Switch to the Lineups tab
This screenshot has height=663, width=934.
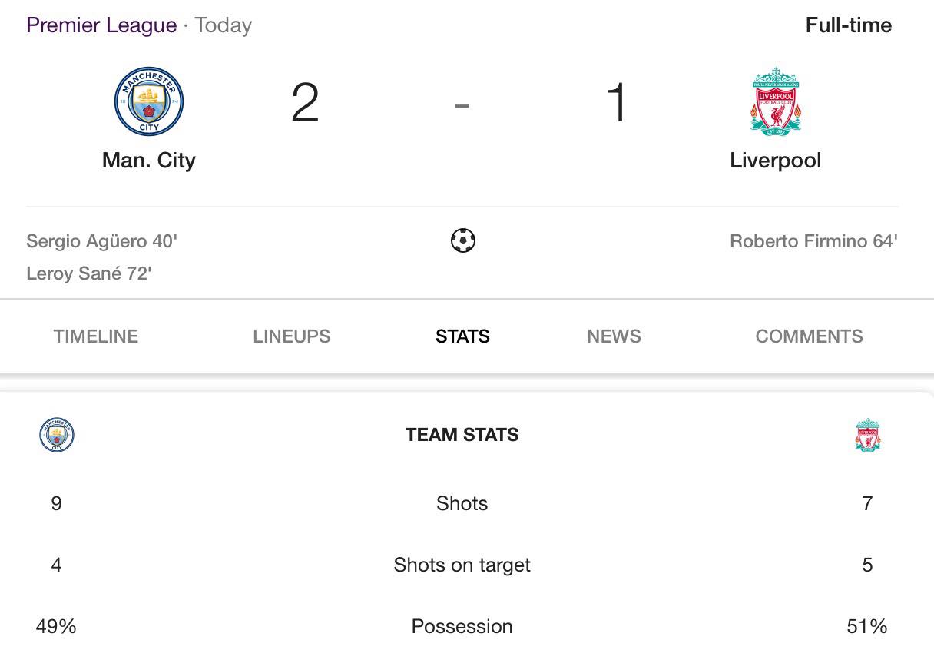[292, 336]
